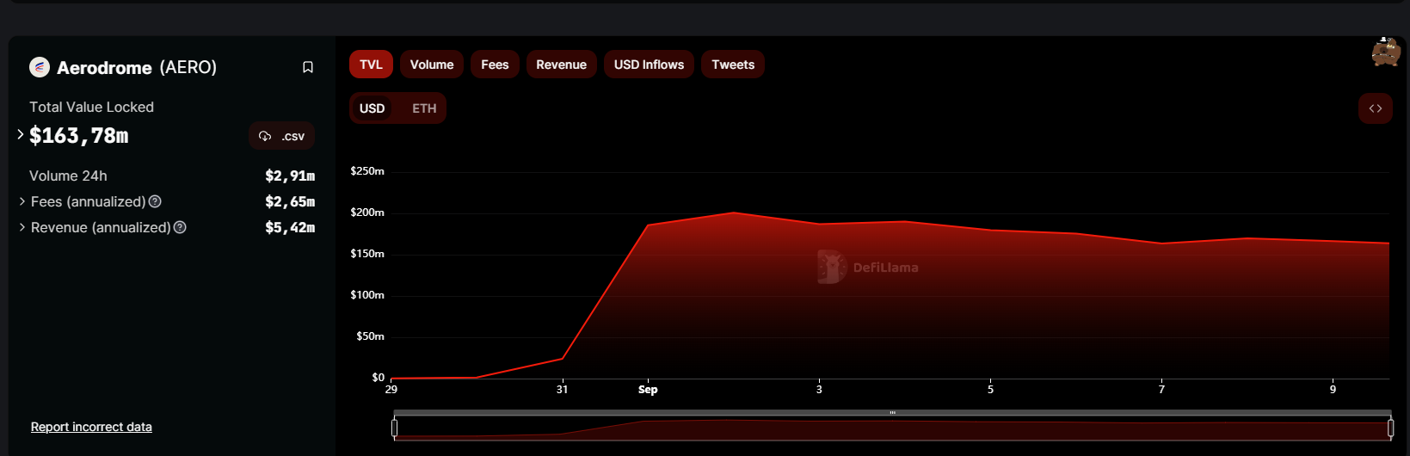The height and width of the screenshot is (456, 1410).
Task: Turn on the Revenue chart metric
Action: coord(561,65)
